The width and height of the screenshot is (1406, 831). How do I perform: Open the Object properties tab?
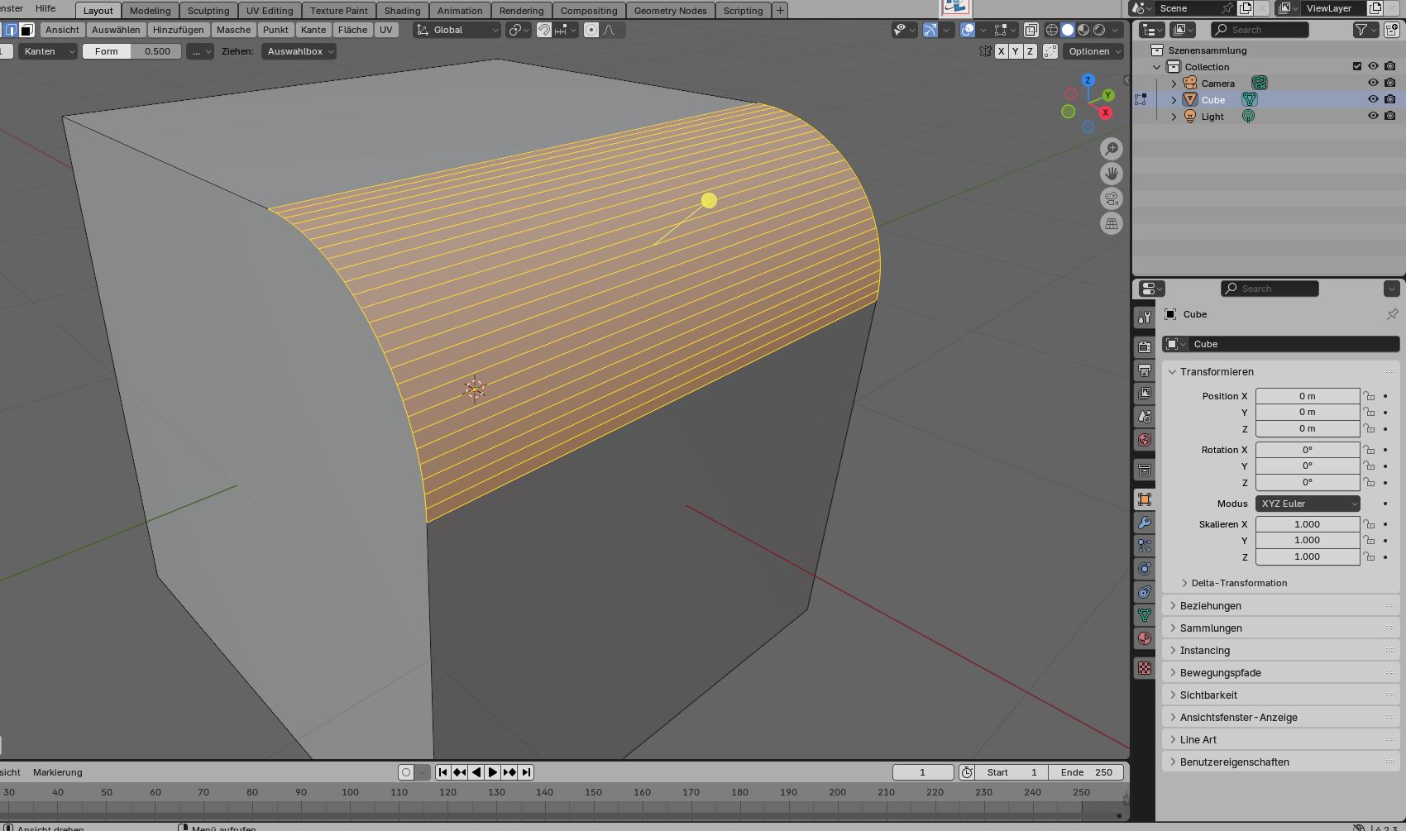1145,499
